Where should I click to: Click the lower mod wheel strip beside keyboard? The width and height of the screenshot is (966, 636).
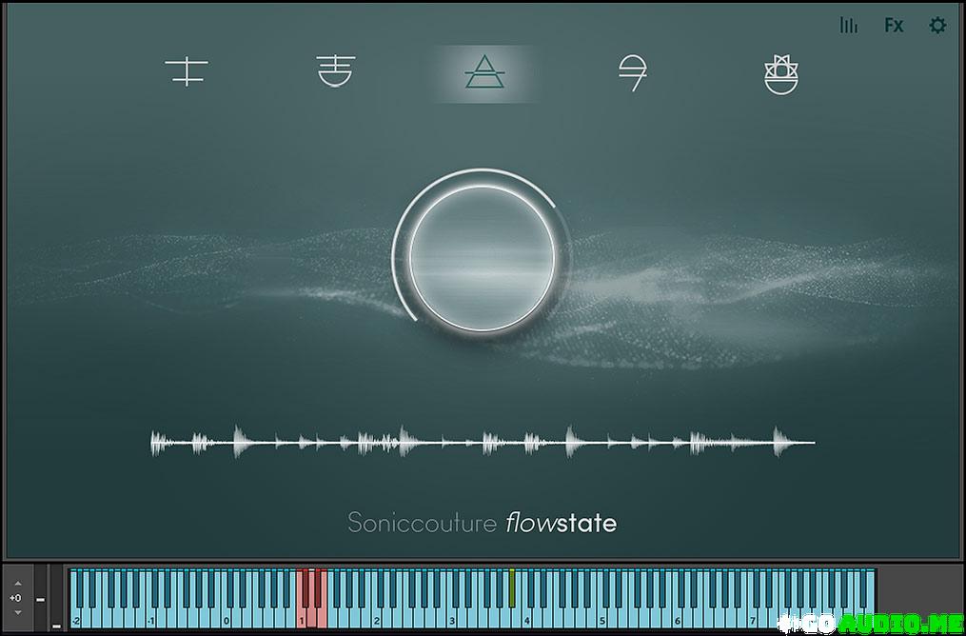click(x=56, y=600)
